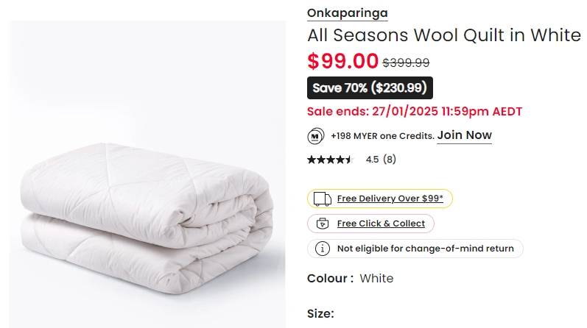
Task: Click the Not eligible for change-of-mind return pill
Action: point(415,249)
